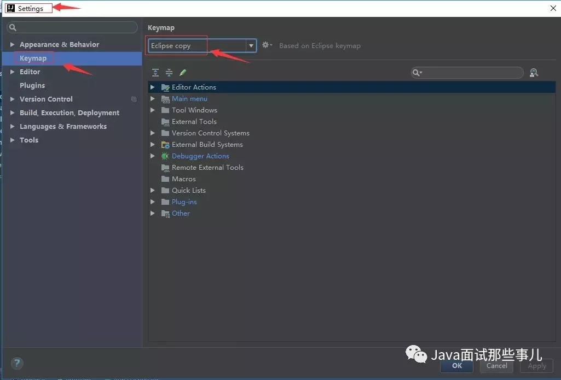Image resolution: width=561 pixels, height=380 pixels.
Task: Click the settings search magnifier icon
Action: [x=13, y=27]
